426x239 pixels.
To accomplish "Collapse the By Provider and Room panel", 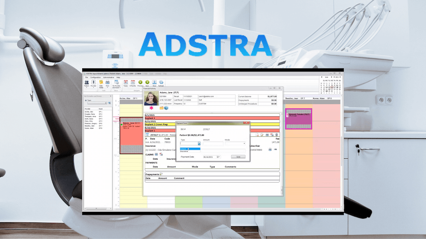I will tap(111, 96).
